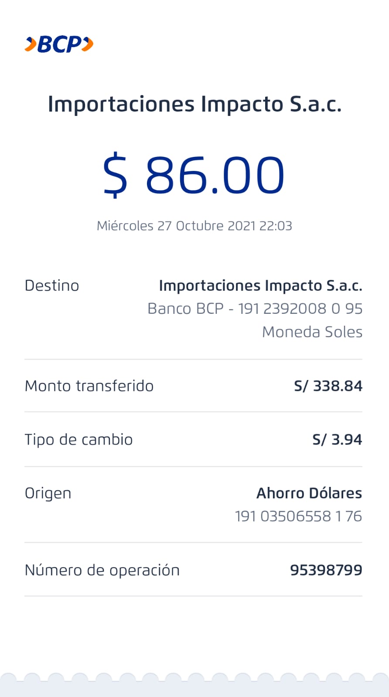Select the Importaciones Impacto S.a.c. header title
This screenshot has width=389, height=697.
pyautogui.click(x=194, y=105)
